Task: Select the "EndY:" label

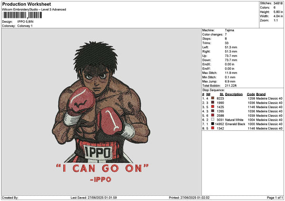Action: point(206,69)
